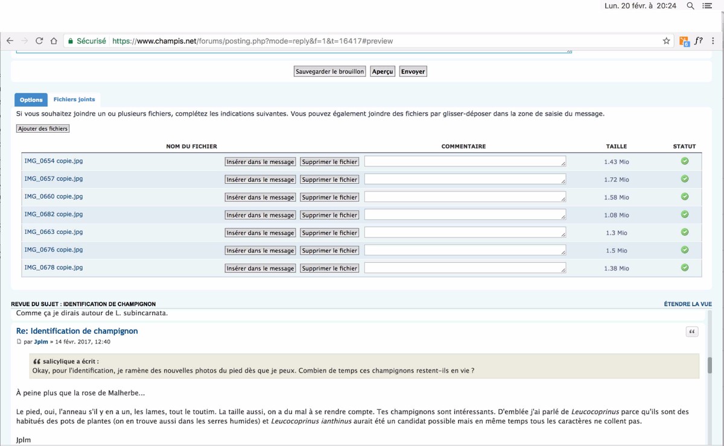
Task: Go to browser home icon
Action: (x=54, y=41)
